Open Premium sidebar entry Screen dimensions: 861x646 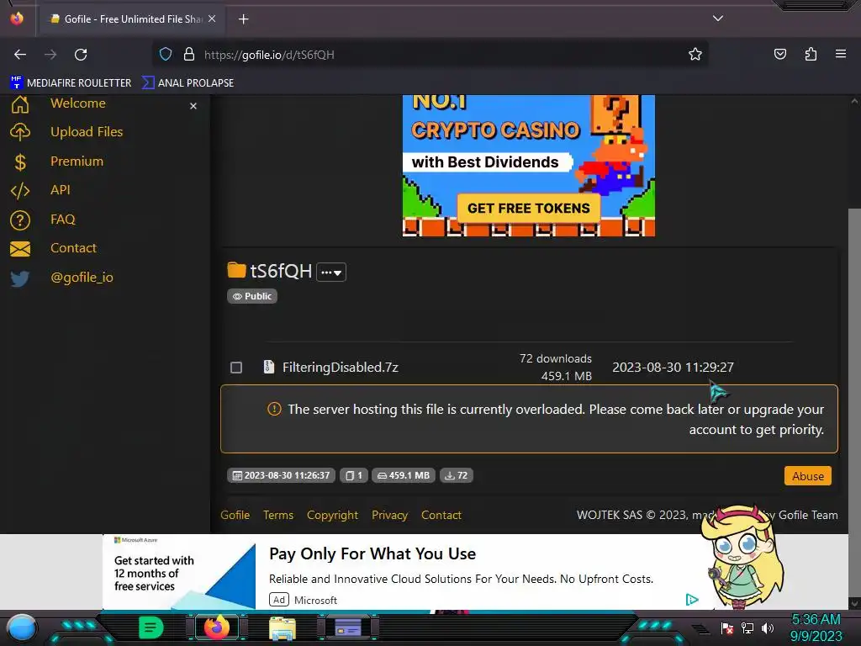[x=77, y=161]
